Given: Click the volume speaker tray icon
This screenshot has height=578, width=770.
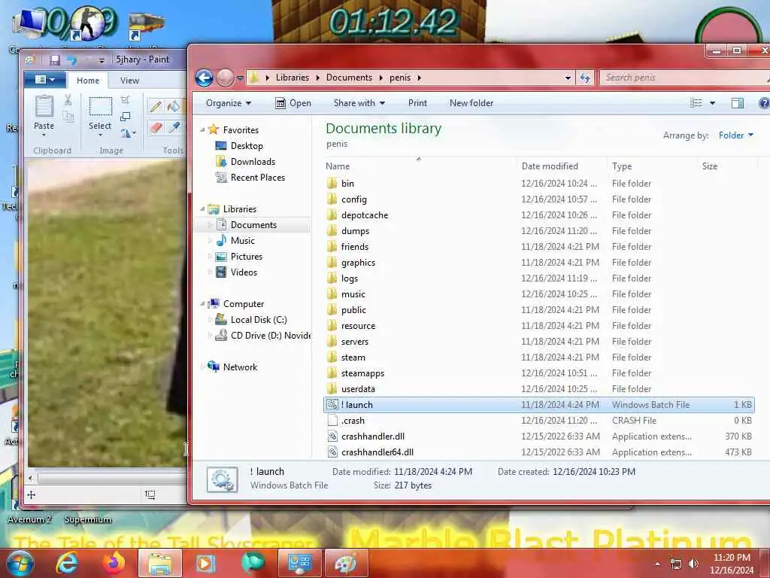Looking at the screenshot, I should pyautogui.click(x=694, y=564).
